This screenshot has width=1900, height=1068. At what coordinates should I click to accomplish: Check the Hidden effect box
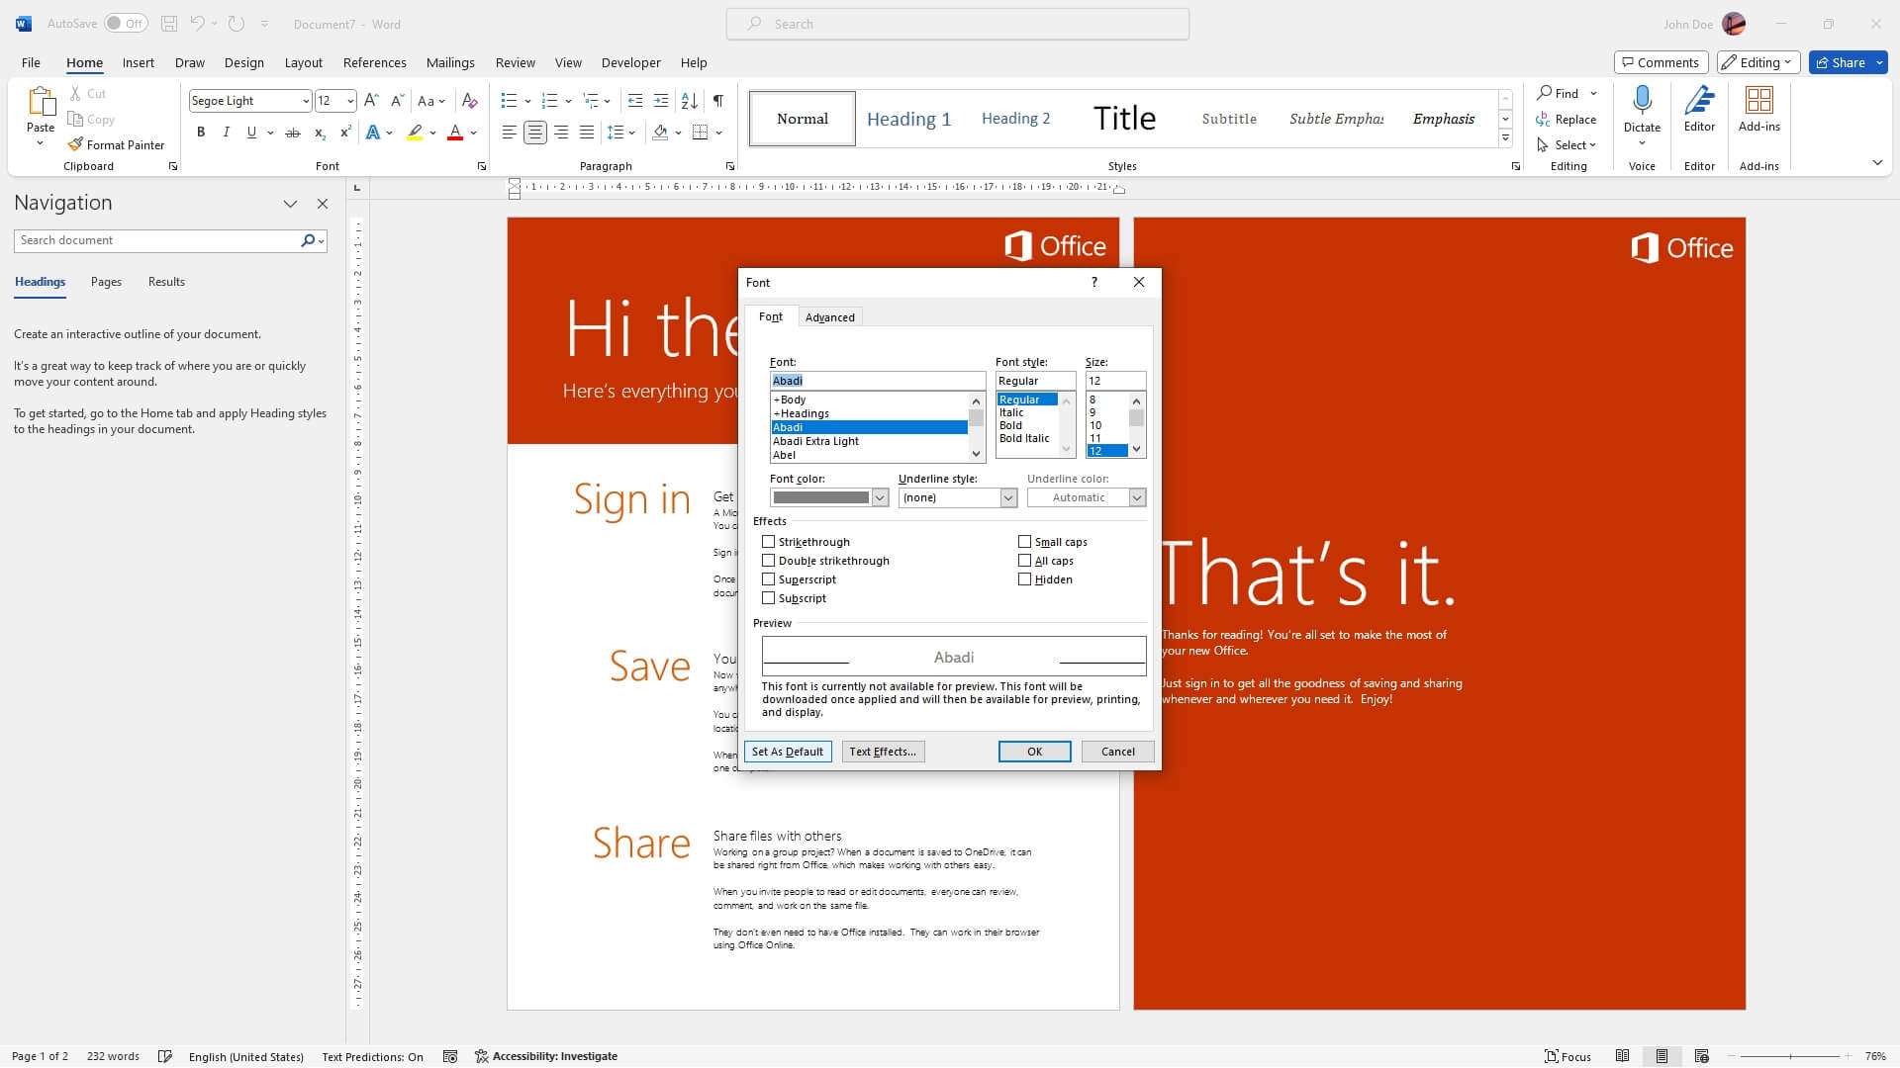pos(1024,579)
